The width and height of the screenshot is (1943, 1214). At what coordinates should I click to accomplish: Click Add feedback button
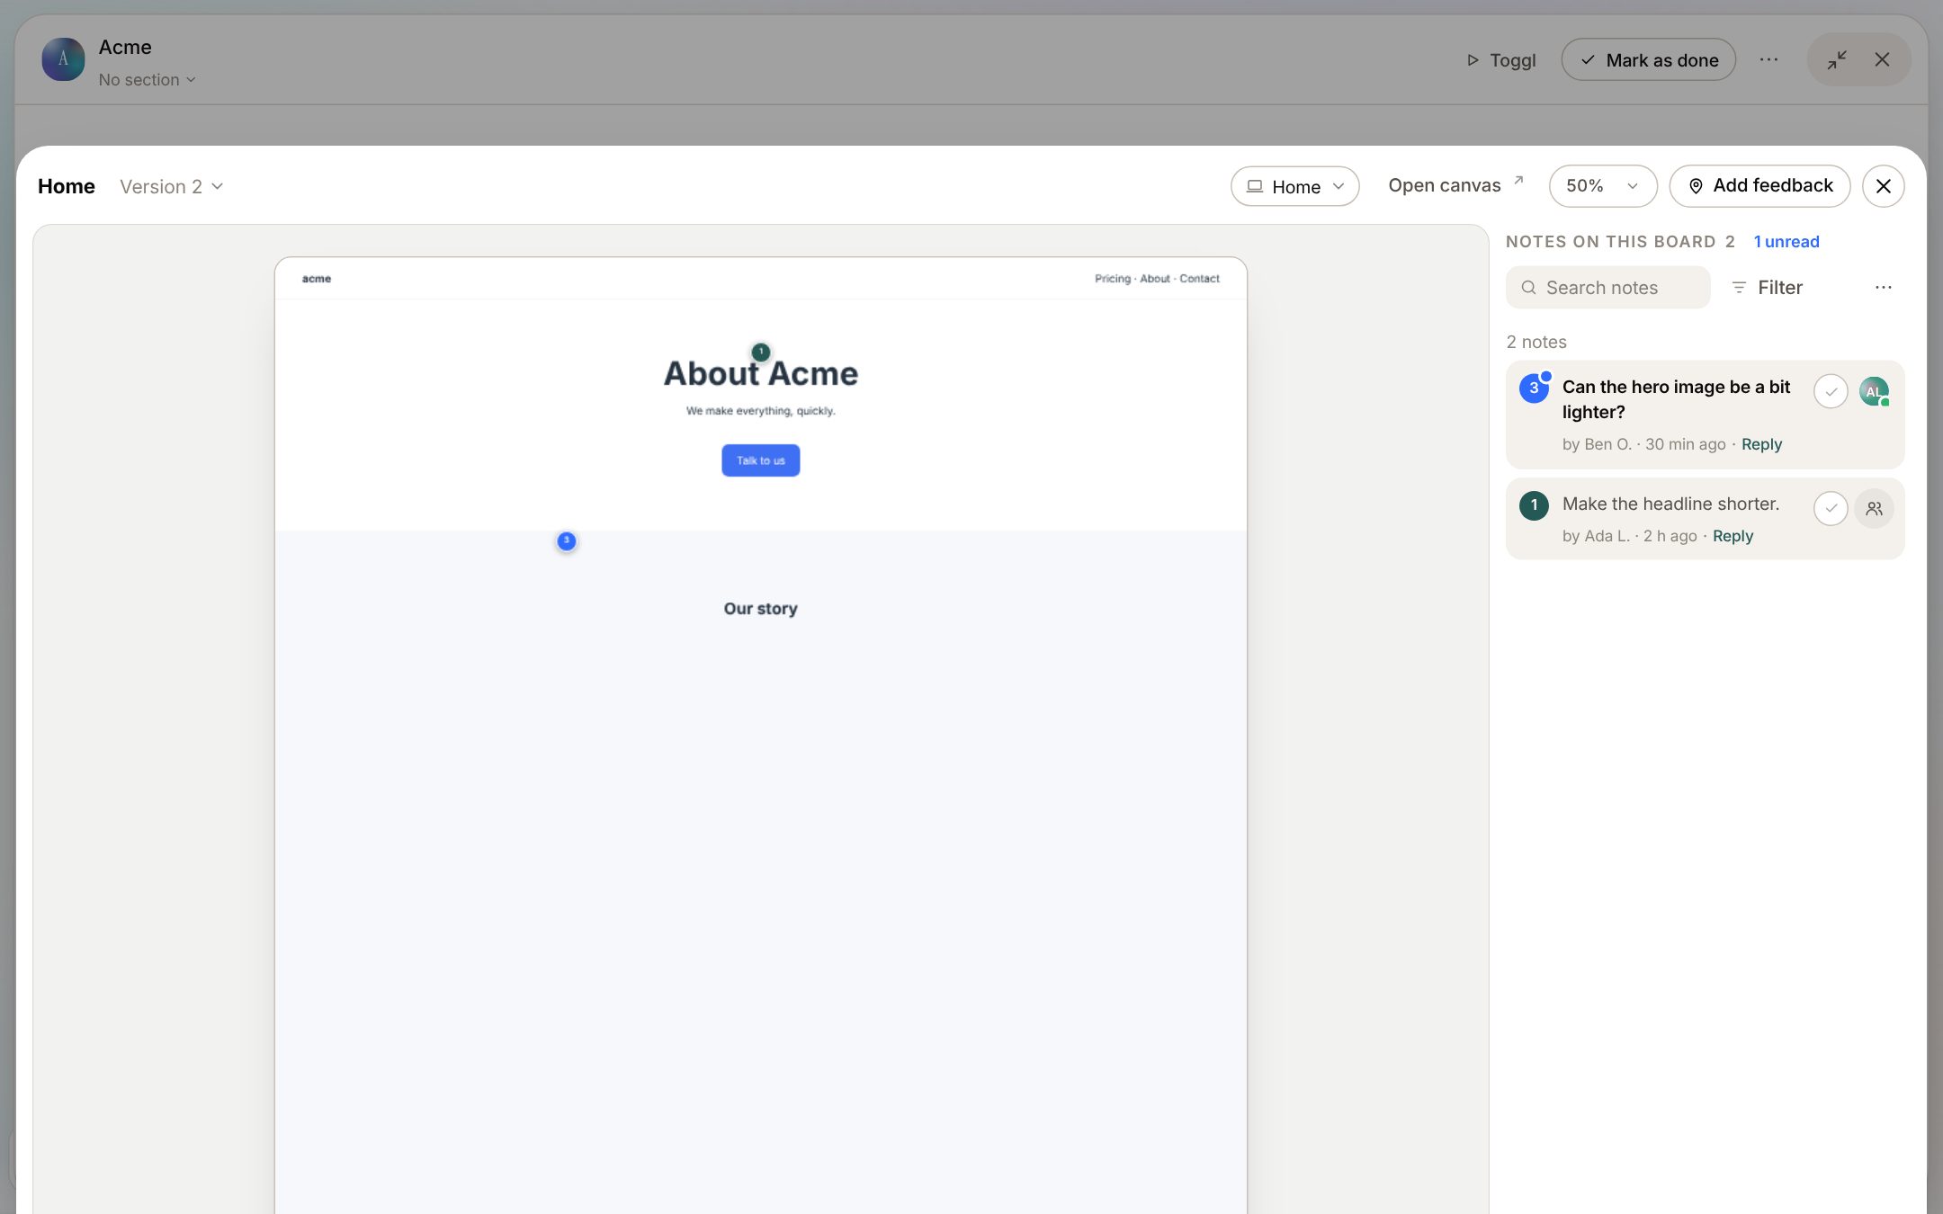point(1759,186)
